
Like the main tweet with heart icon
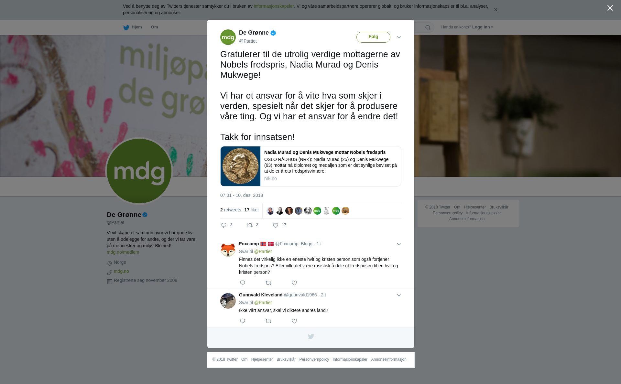276,225
